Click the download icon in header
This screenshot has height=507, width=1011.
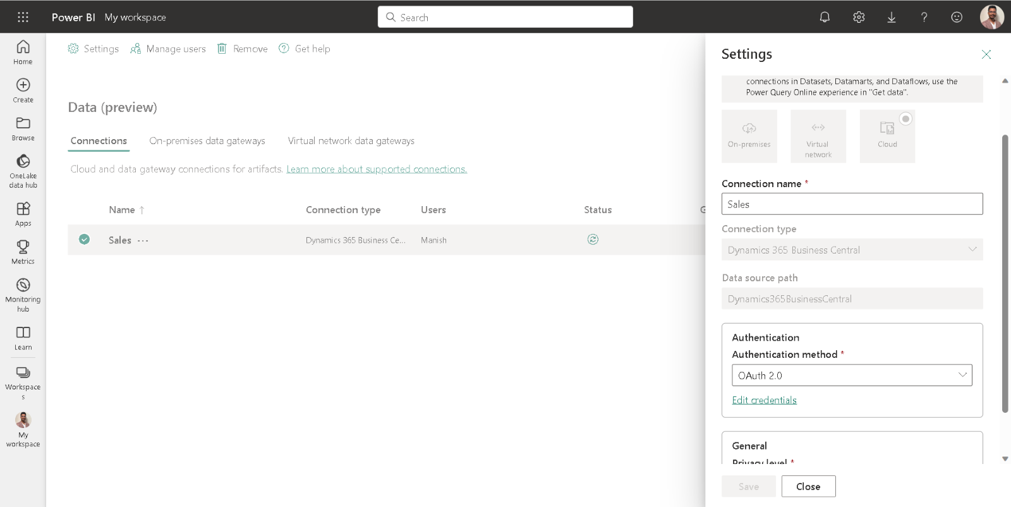pyautogui.click(x=892, y=17)
